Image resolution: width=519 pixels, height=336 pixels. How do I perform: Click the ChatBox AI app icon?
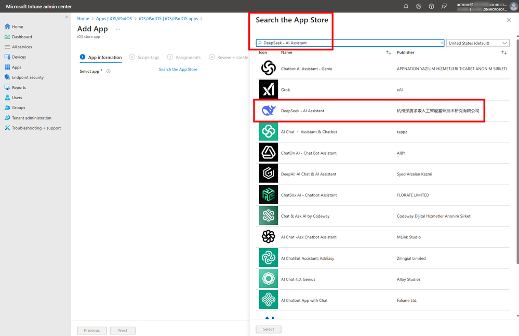tap(269, 195)
